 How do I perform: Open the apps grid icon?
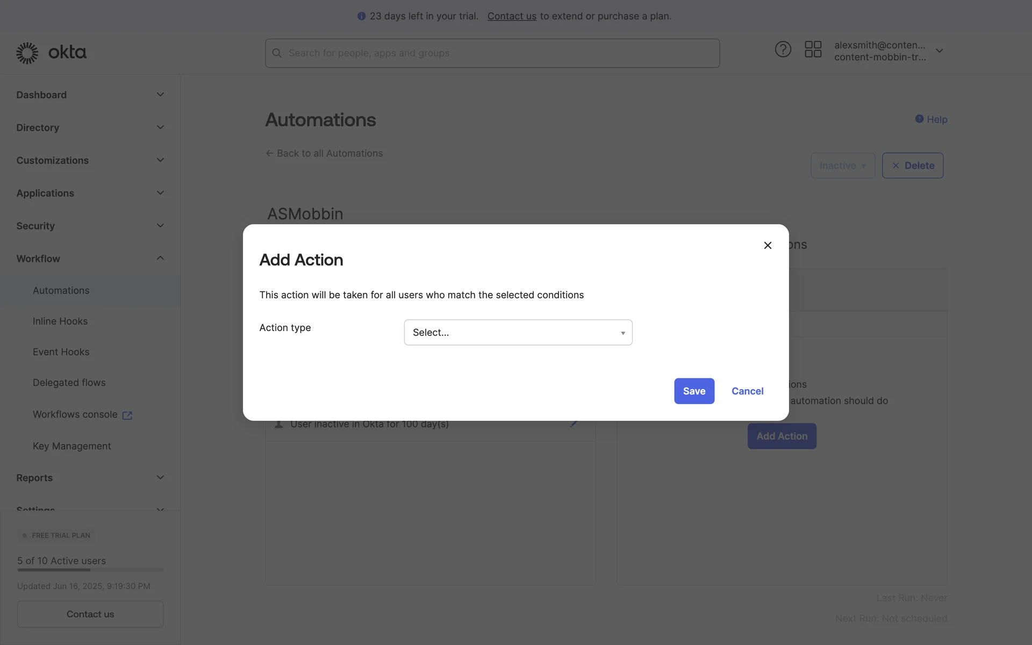point(813,49)
